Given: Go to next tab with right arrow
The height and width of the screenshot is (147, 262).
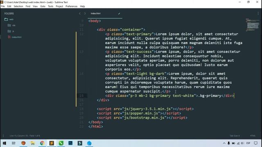Looking at the screenshot, I should pyautogui.click(x=85, y=13).
